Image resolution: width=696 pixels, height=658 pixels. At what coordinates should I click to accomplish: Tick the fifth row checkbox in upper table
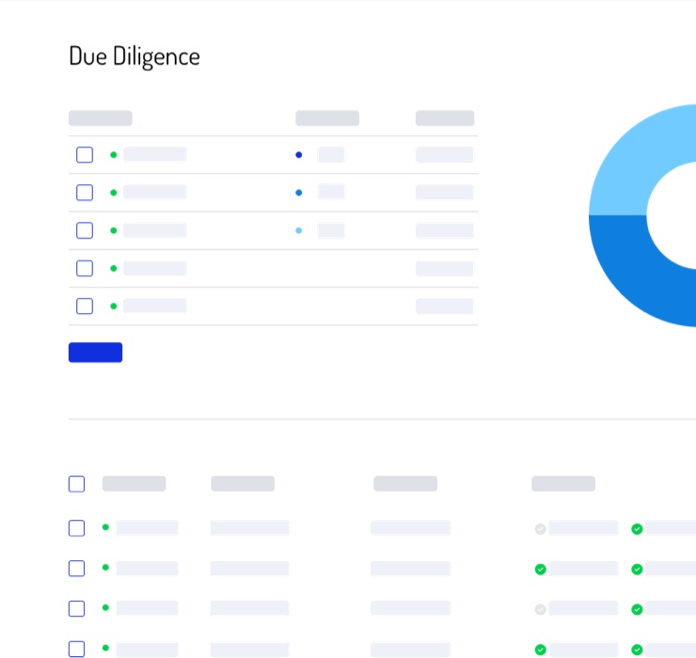85,306
